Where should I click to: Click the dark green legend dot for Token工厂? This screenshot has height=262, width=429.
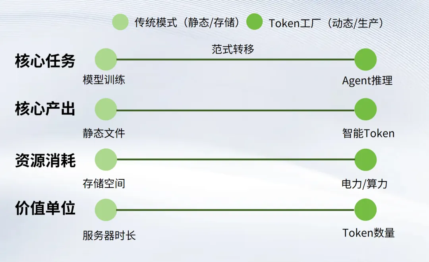click(254, 22)
